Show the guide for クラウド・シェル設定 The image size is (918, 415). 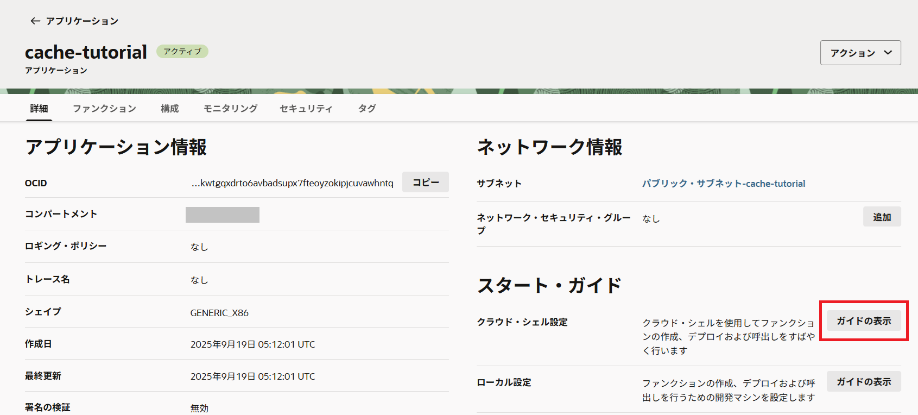pos(863,321)
